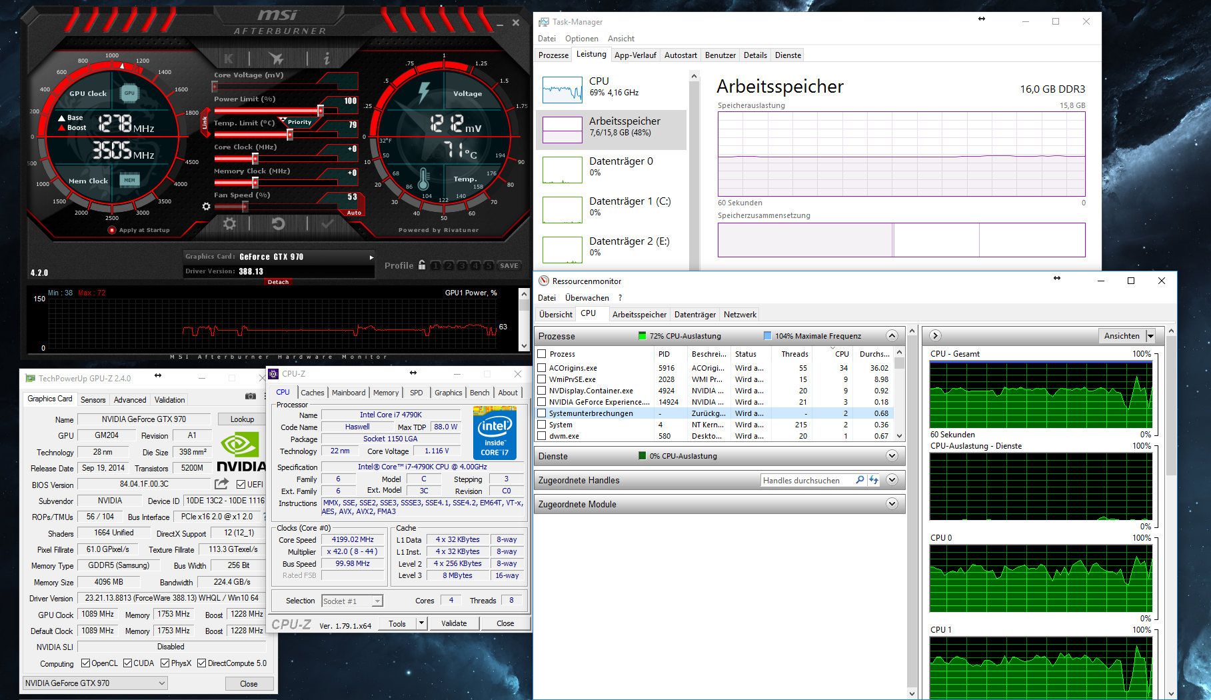
Task: Select the CPU performance entry in Task-Manager
Action: (x=612, y=90)
